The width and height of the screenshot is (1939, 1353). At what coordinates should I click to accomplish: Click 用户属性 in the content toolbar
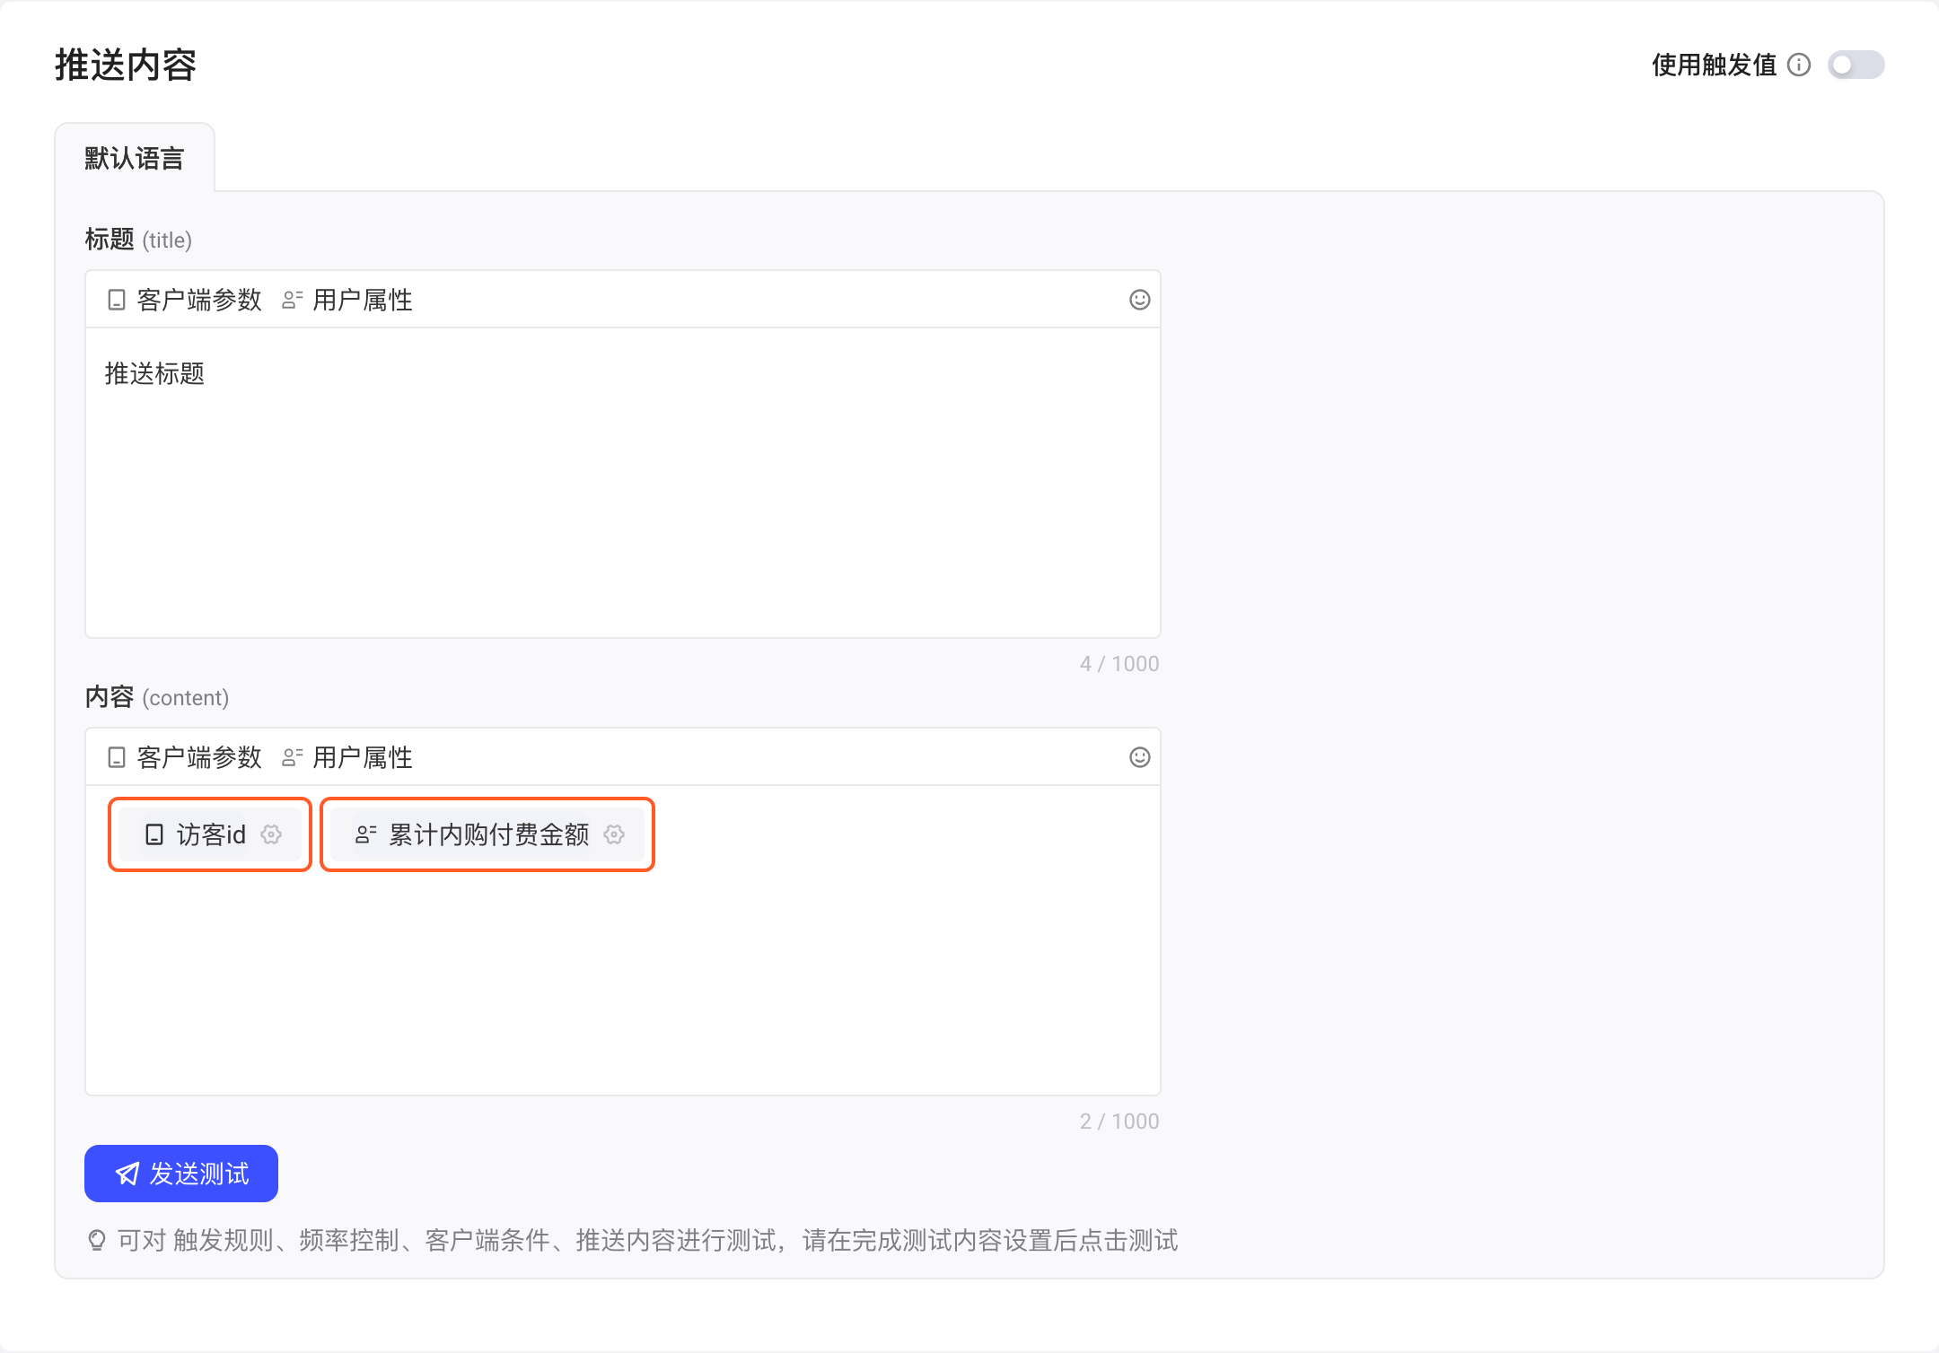pyautogui.click(x=347, y=757)
